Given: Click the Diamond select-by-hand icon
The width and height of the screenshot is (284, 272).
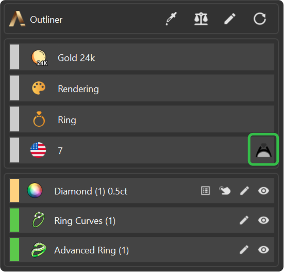Looking at the screenshot, I should 225,191.
